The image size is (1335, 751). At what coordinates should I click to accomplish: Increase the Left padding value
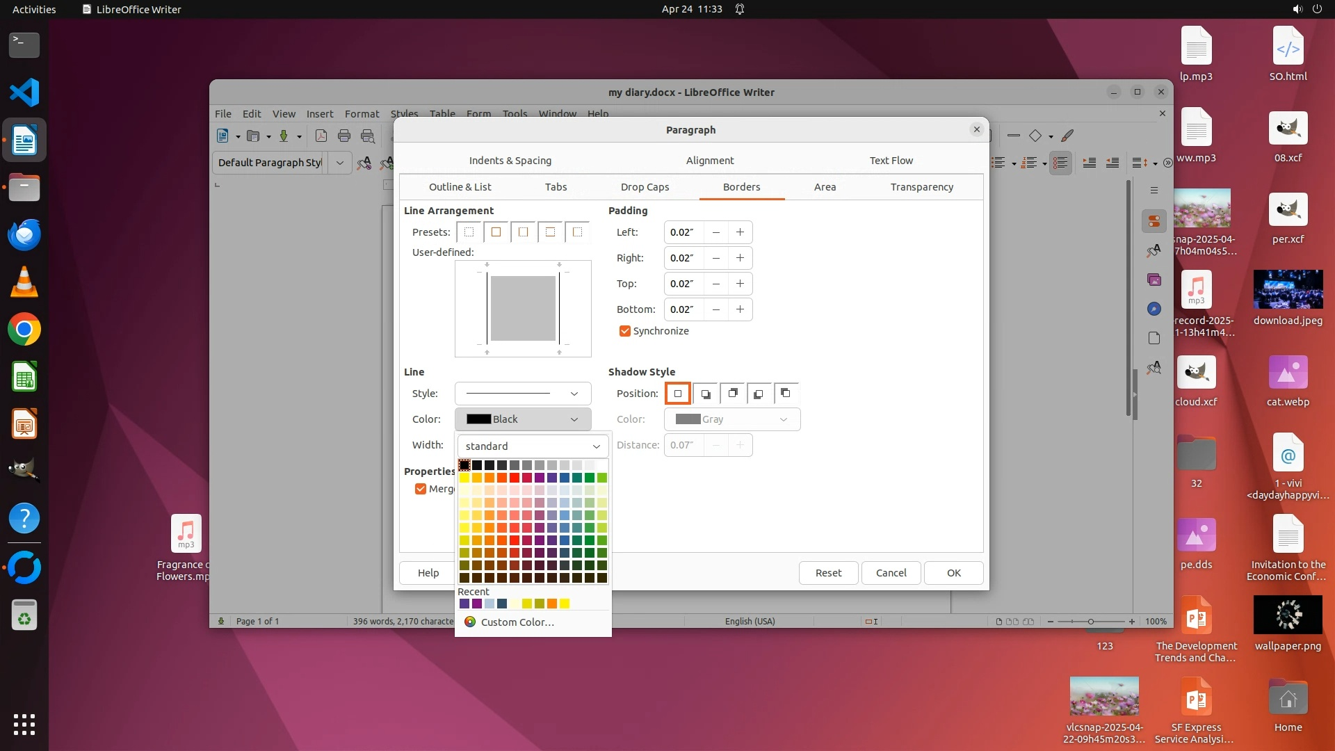pos(740,232)
